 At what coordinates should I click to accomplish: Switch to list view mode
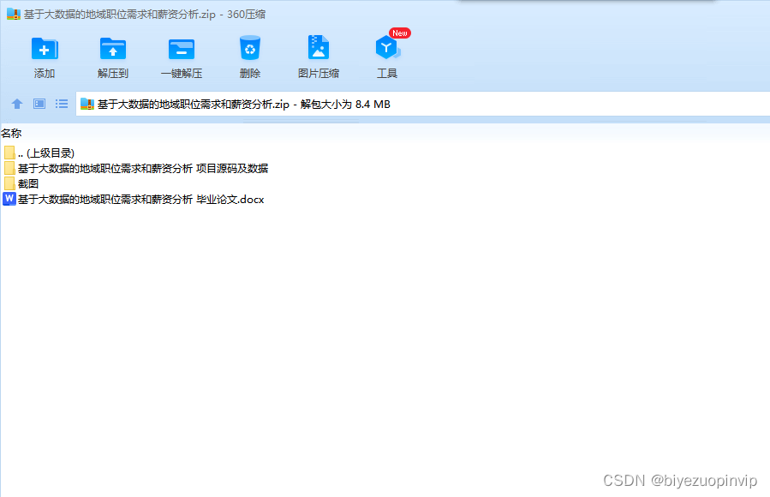click(61, 104)
